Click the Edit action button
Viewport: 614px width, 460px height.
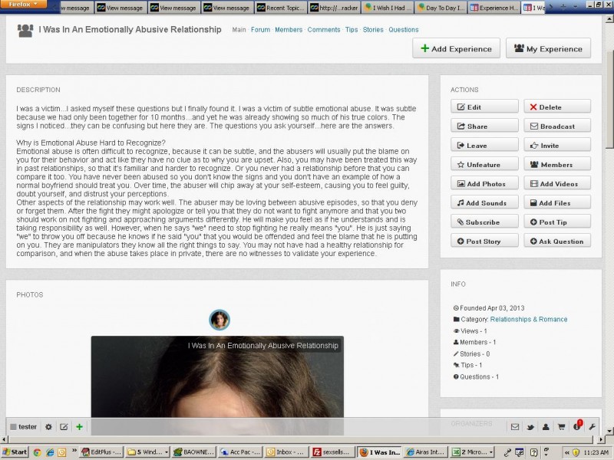[484, 107]
